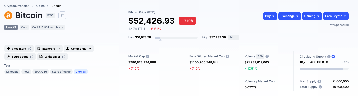The width and height of the screenshot is (358, 99).
Task: Click the verified checkmark beside Circulating Supply
Action: pos(333,57)
